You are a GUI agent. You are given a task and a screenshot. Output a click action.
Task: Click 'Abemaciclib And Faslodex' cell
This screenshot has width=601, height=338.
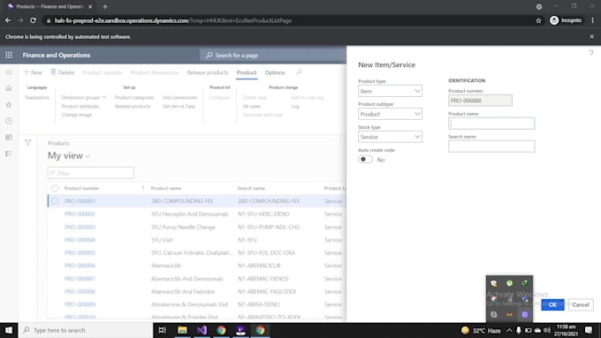pos(183,291)
